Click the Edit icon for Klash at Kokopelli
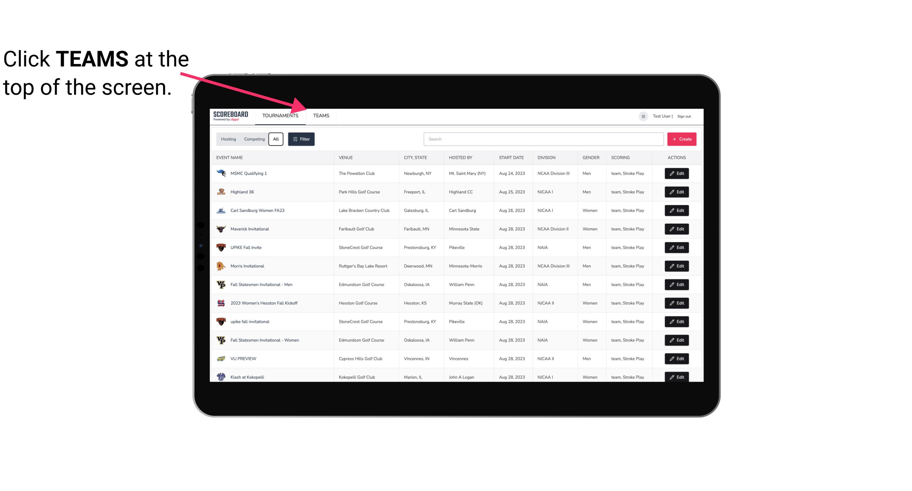 point(677,377)
